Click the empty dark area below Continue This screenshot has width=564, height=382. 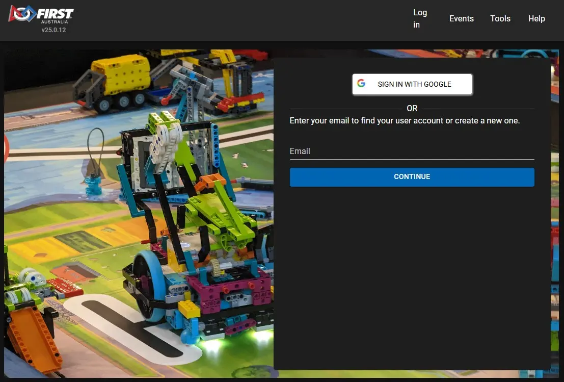(x=412, y=277)
